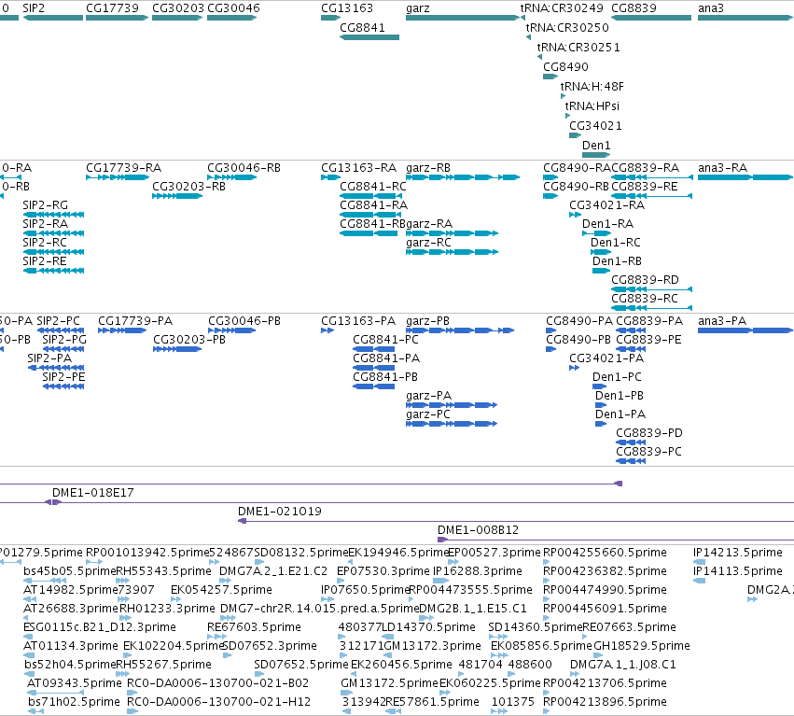
Task: Select the CG17739 gene label
Action: pyautogui.click(x=112, y=8)
